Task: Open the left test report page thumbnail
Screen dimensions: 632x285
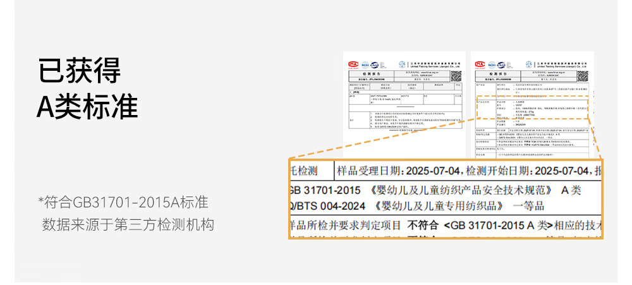Action: click(x=404, y=105)
